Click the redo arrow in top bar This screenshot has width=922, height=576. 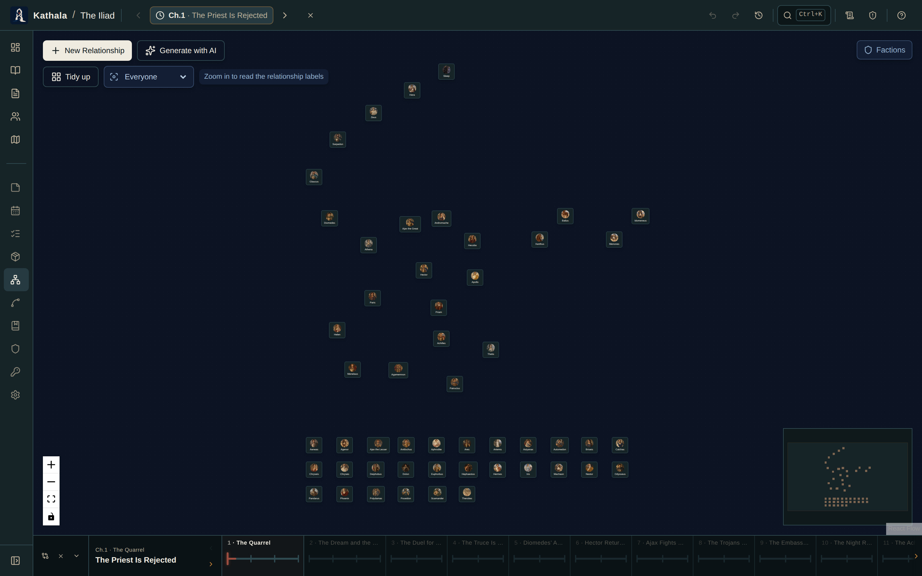point(736,15)
